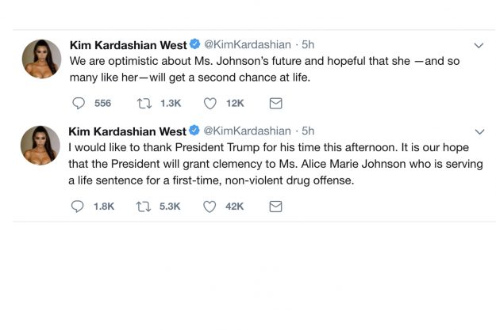Viewport: 496px width, 330px height.
Task: Open the second tweet's 5h timestamp
Action: [308, 131]
